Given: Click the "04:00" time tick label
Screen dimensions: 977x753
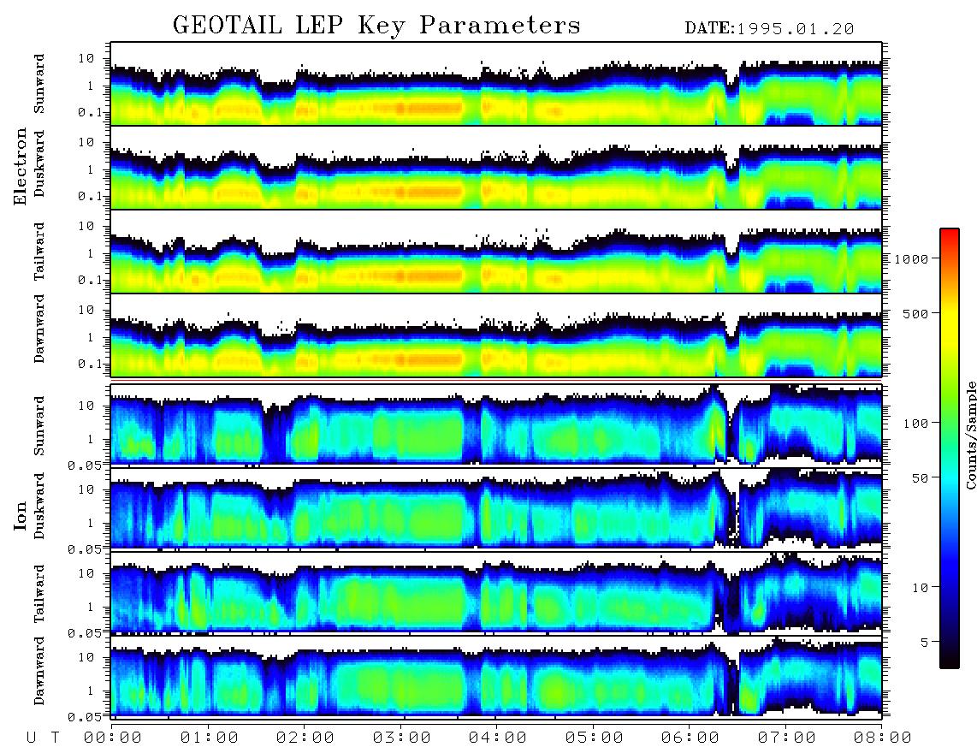Looking at the screenshot, I should pyautogui.click(x=498, y=738).
